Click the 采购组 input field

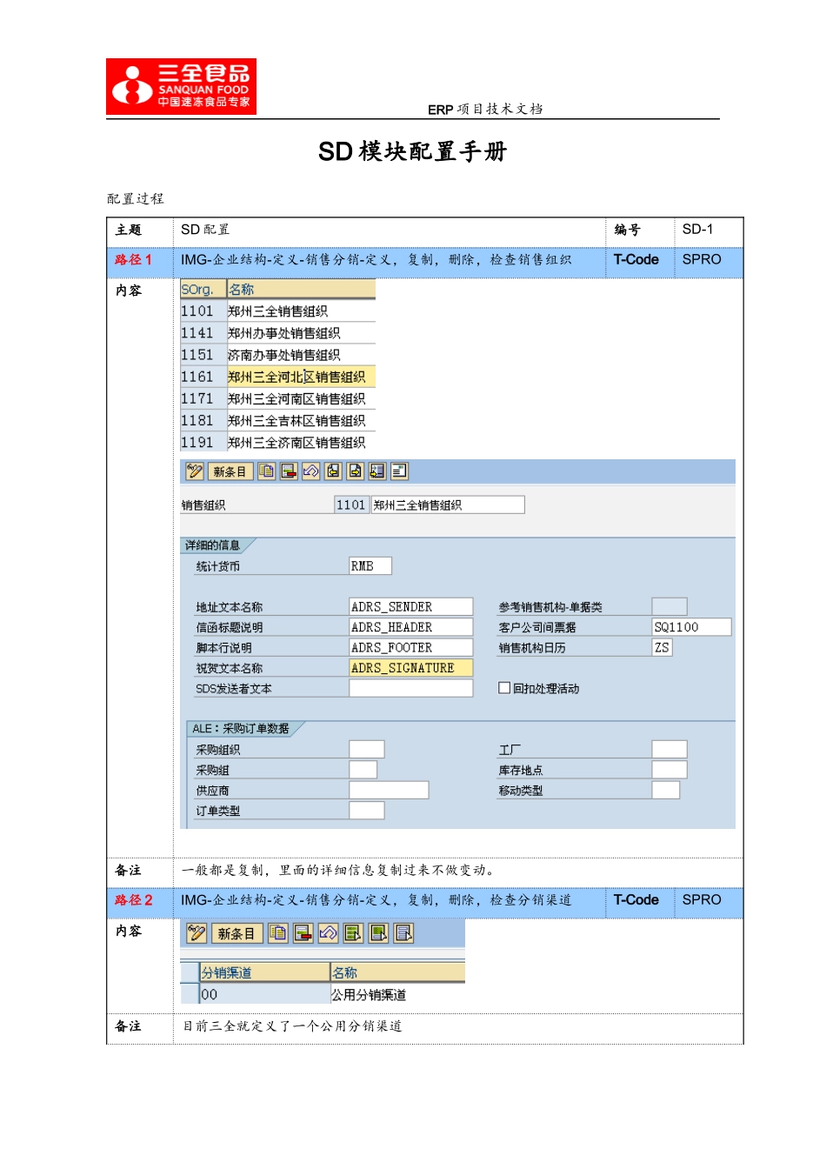[363, 770]
